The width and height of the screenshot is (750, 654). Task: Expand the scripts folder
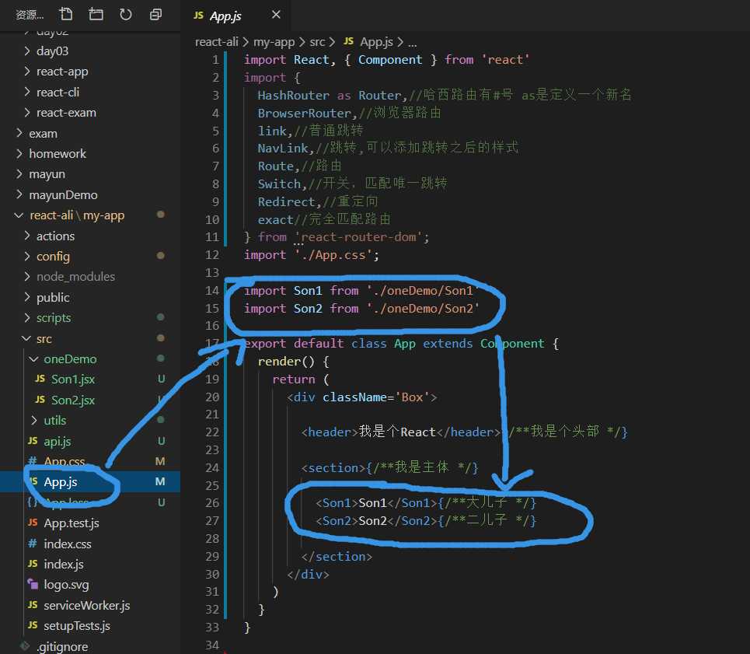[27, 318]
